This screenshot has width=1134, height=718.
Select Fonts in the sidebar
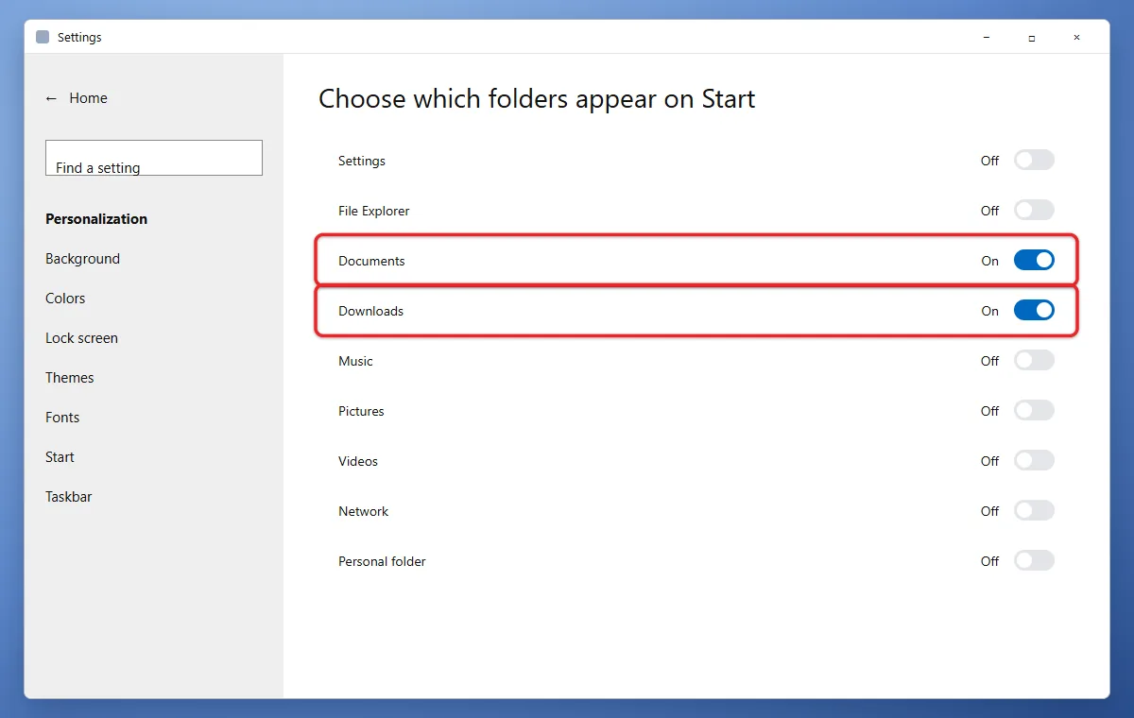tap(62, 418)
